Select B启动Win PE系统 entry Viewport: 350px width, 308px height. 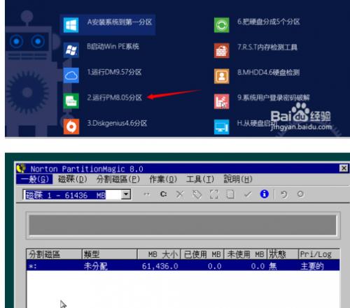click(113, 47)
